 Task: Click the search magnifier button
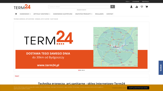pos(113,7)
